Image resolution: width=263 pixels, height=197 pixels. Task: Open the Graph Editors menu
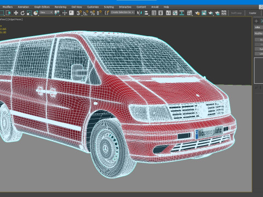pos(42,7)
